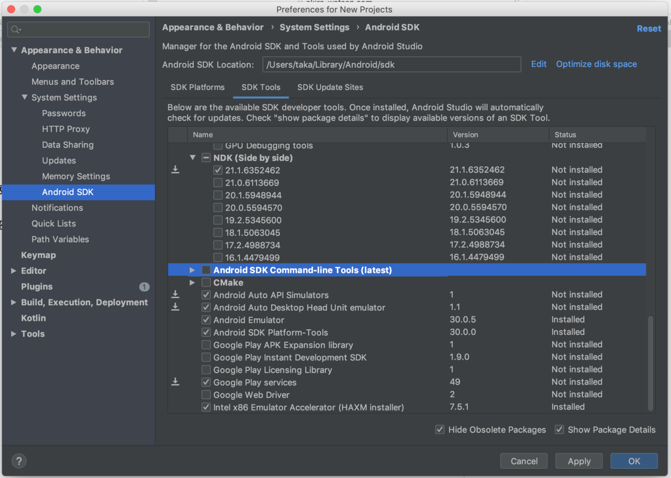Check Google Play Licensing Library
671x478 pixels.
pyautogui.click(x=206, y=370)
